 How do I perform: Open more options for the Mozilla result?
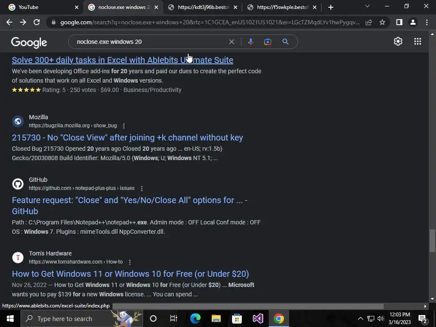[124, 126]
